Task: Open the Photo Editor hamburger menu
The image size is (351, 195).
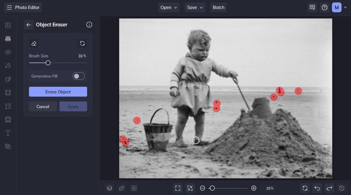Action: 9,7
